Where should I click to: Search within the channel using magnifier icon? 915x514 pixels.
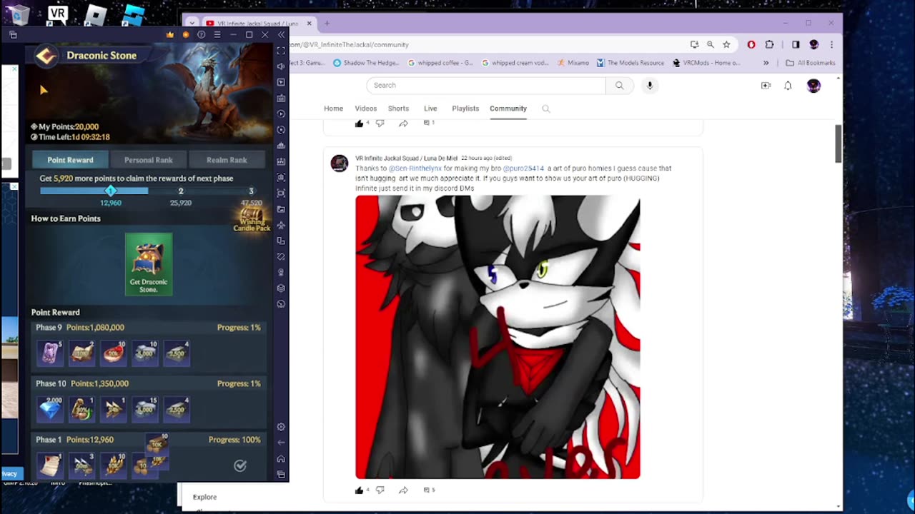click(x=546, y=109)
